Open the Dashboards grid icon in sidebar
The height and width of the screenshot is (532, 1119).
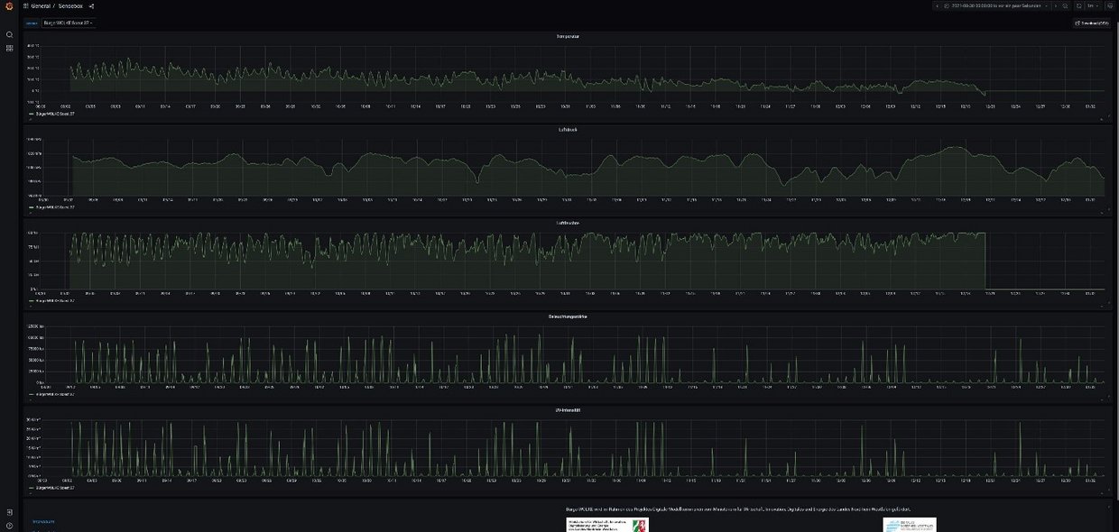click(9, 49)
